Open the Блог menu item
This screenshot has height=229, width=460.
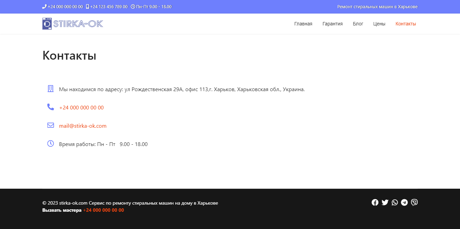358,24
